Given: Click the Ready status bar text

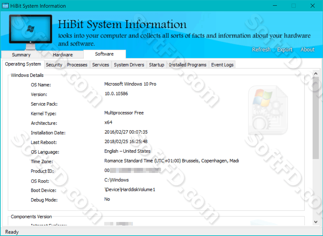Looking at the screenshot, I should tap(12, 232).
